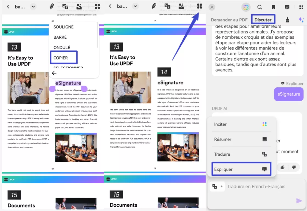Close the AI panel with the X button
Viewport: 307px width, 211px height.
[212, 7]
